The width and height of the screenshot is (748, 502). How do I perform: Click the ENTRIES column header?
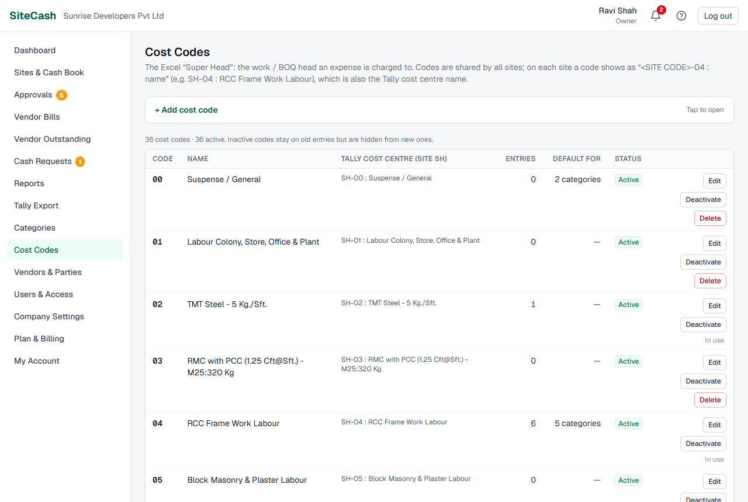coord(521,159)
